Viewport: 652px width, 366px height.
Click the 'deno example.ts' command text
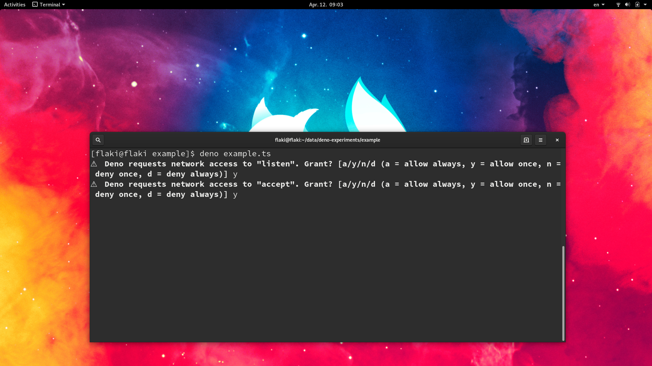click(235, 154)
